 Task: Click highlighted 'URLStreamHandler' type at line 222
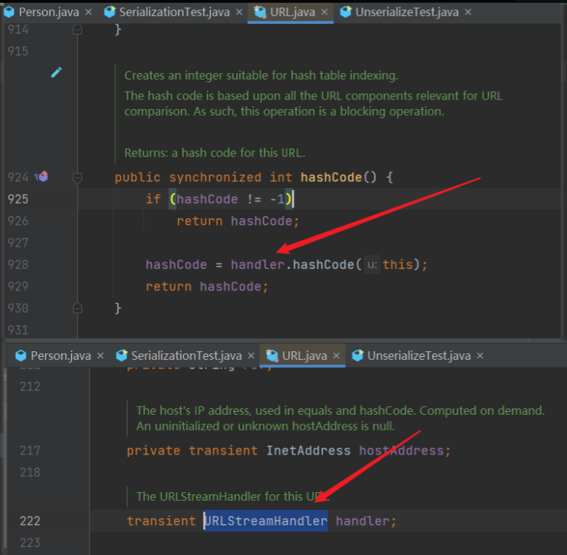(x=266, y=521)
